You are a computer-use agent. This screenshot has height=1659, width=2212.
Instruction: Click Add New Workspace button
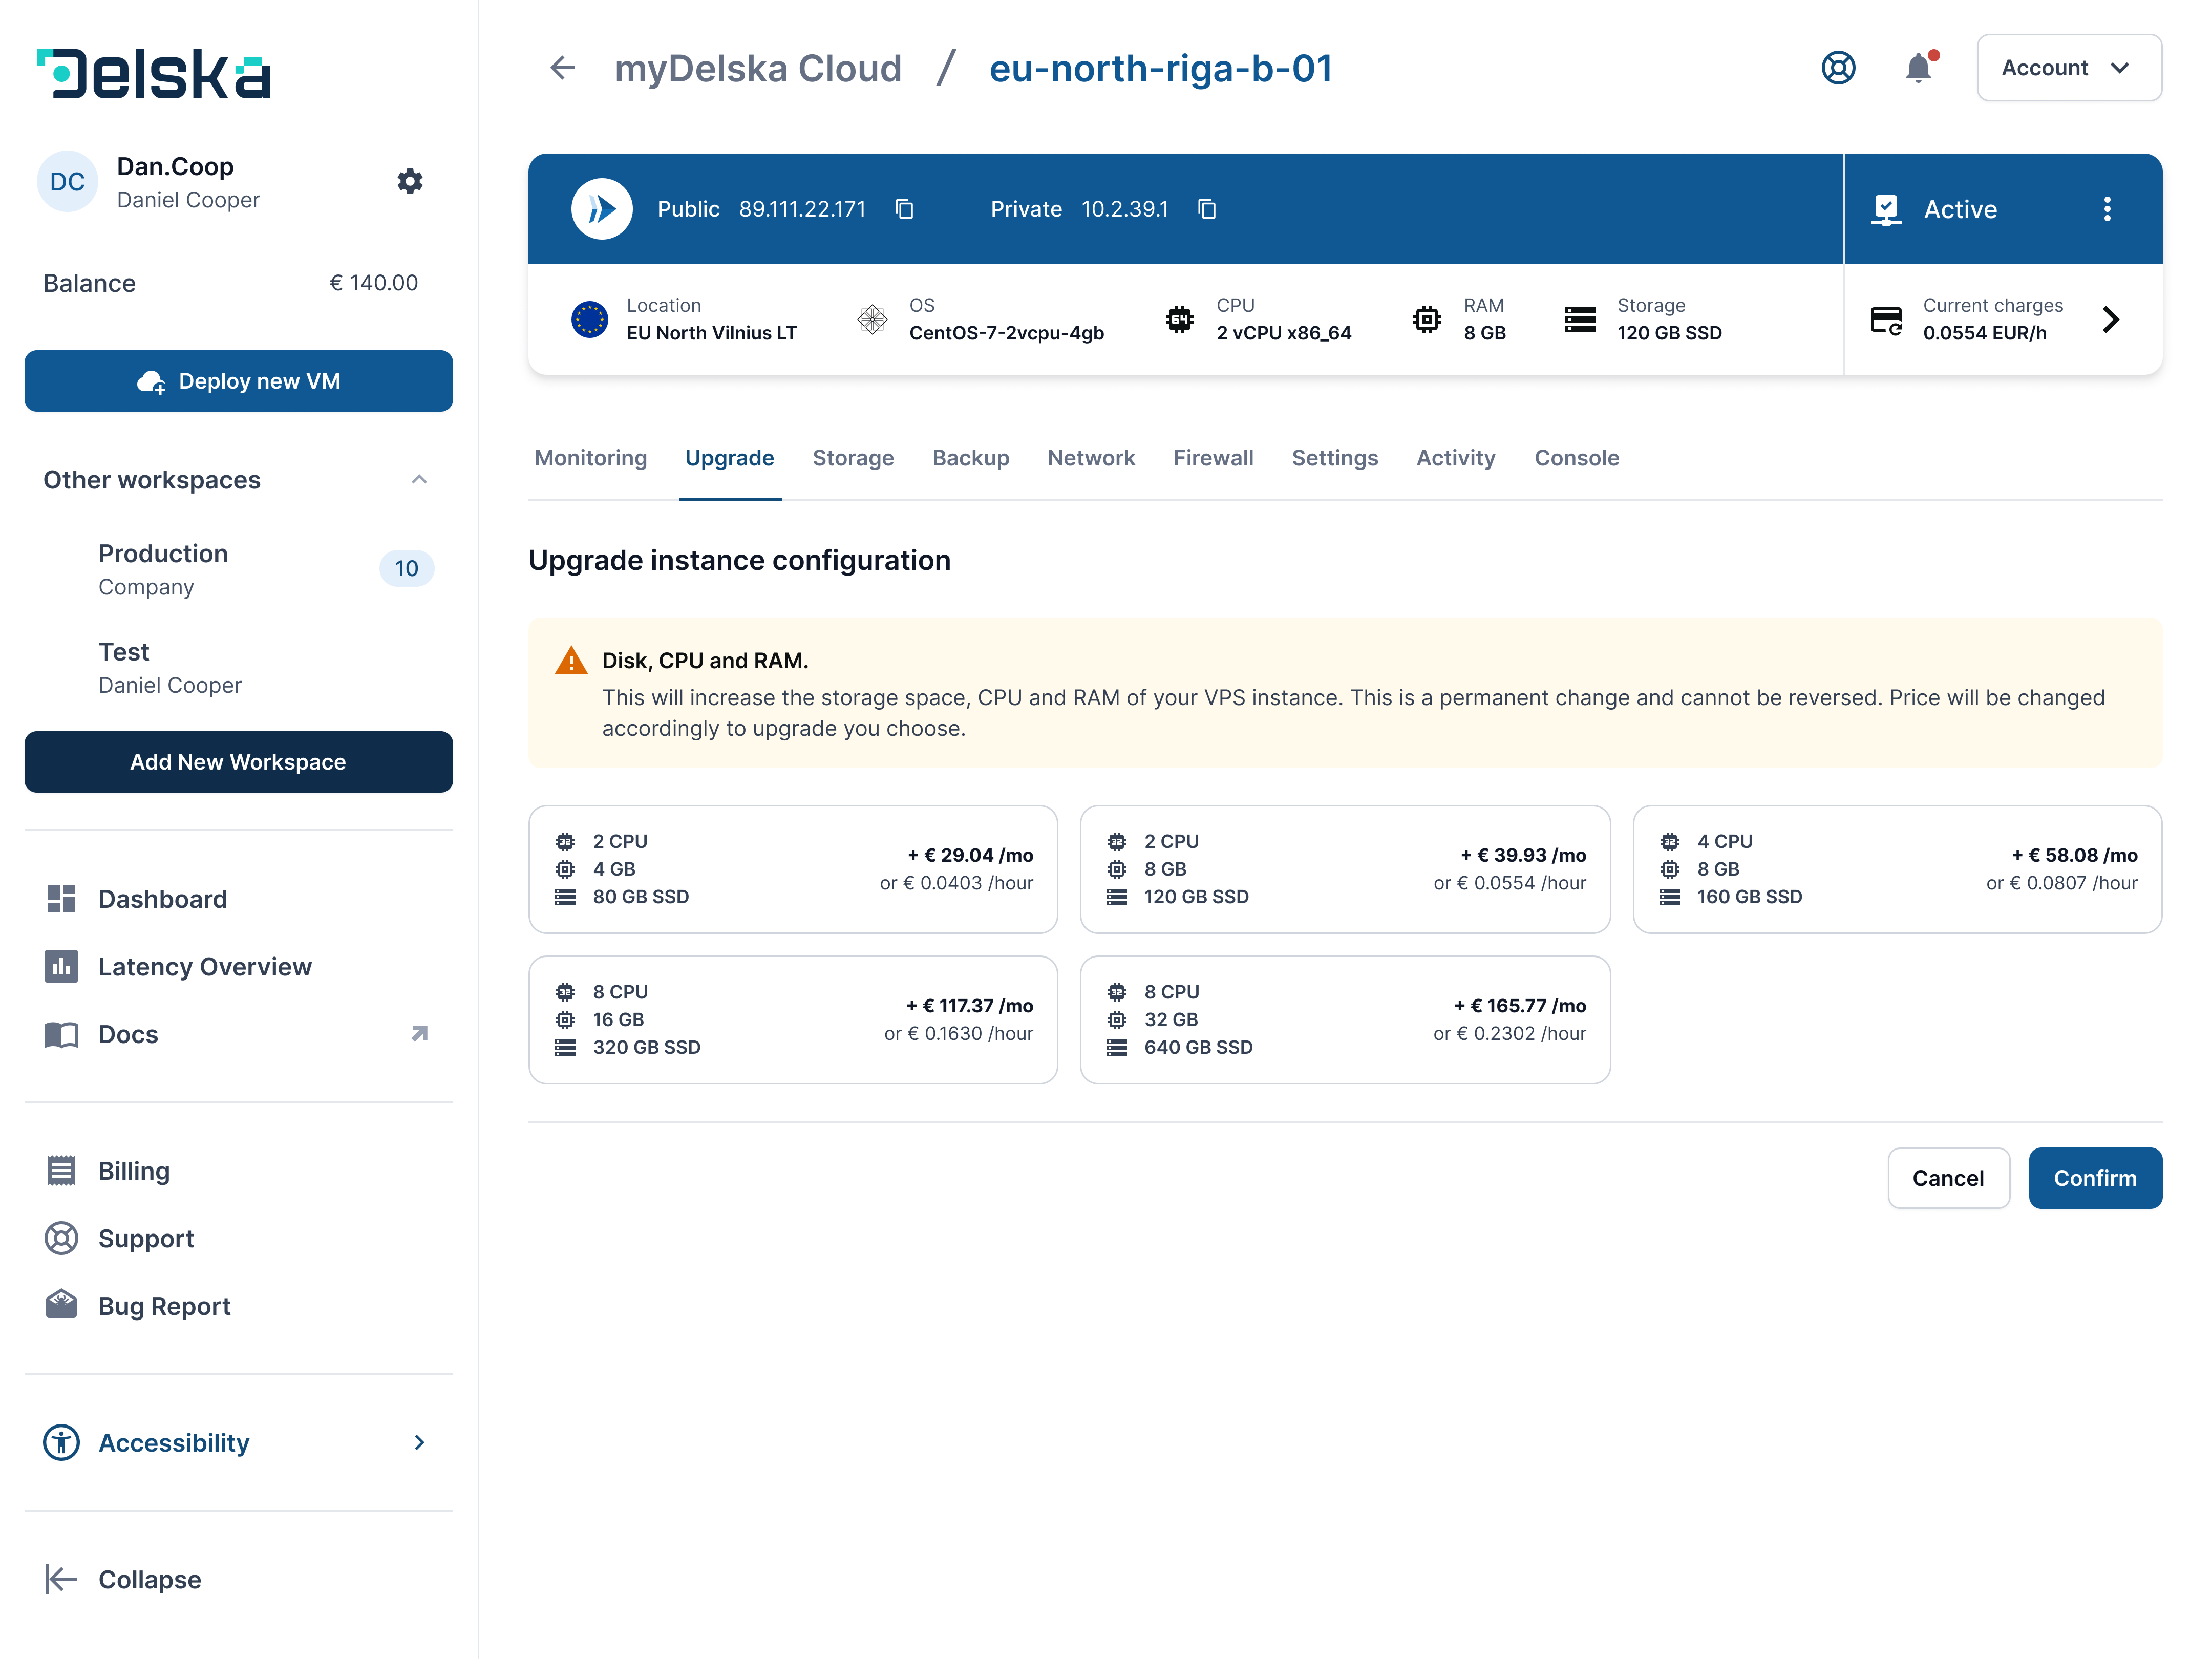(238, 762)
